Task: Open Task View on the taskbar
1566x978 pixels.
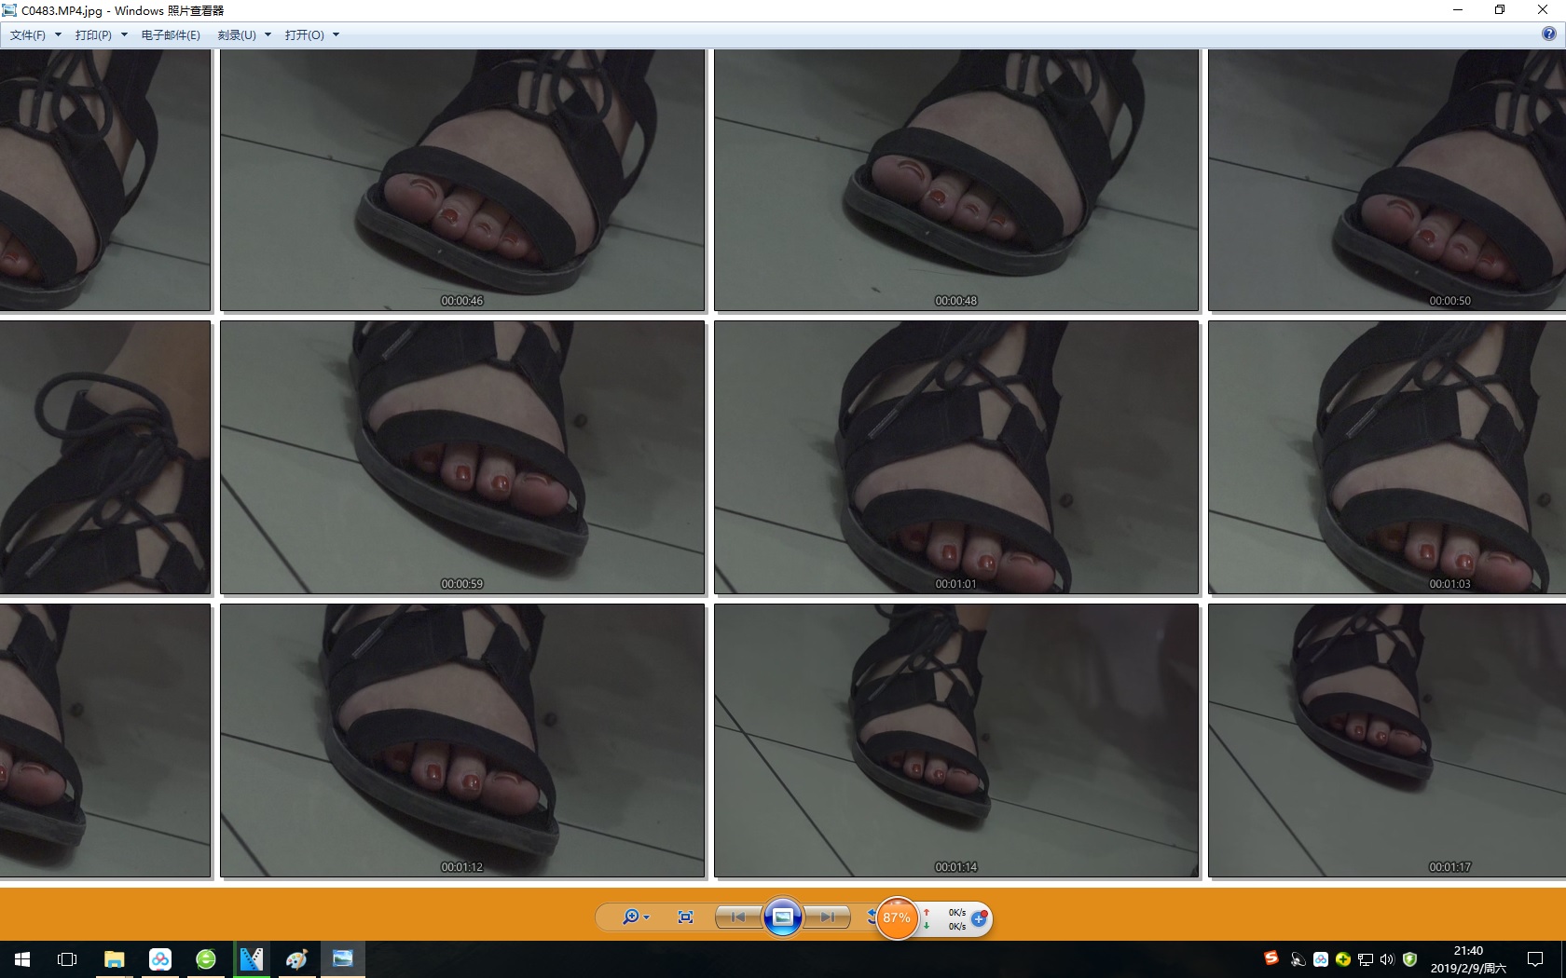Action: pos(67,959)
